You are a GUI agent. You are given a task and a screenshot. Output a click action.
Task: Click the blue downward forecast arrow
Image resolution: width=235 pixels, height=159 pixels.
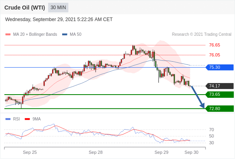[x=198, y=97]
